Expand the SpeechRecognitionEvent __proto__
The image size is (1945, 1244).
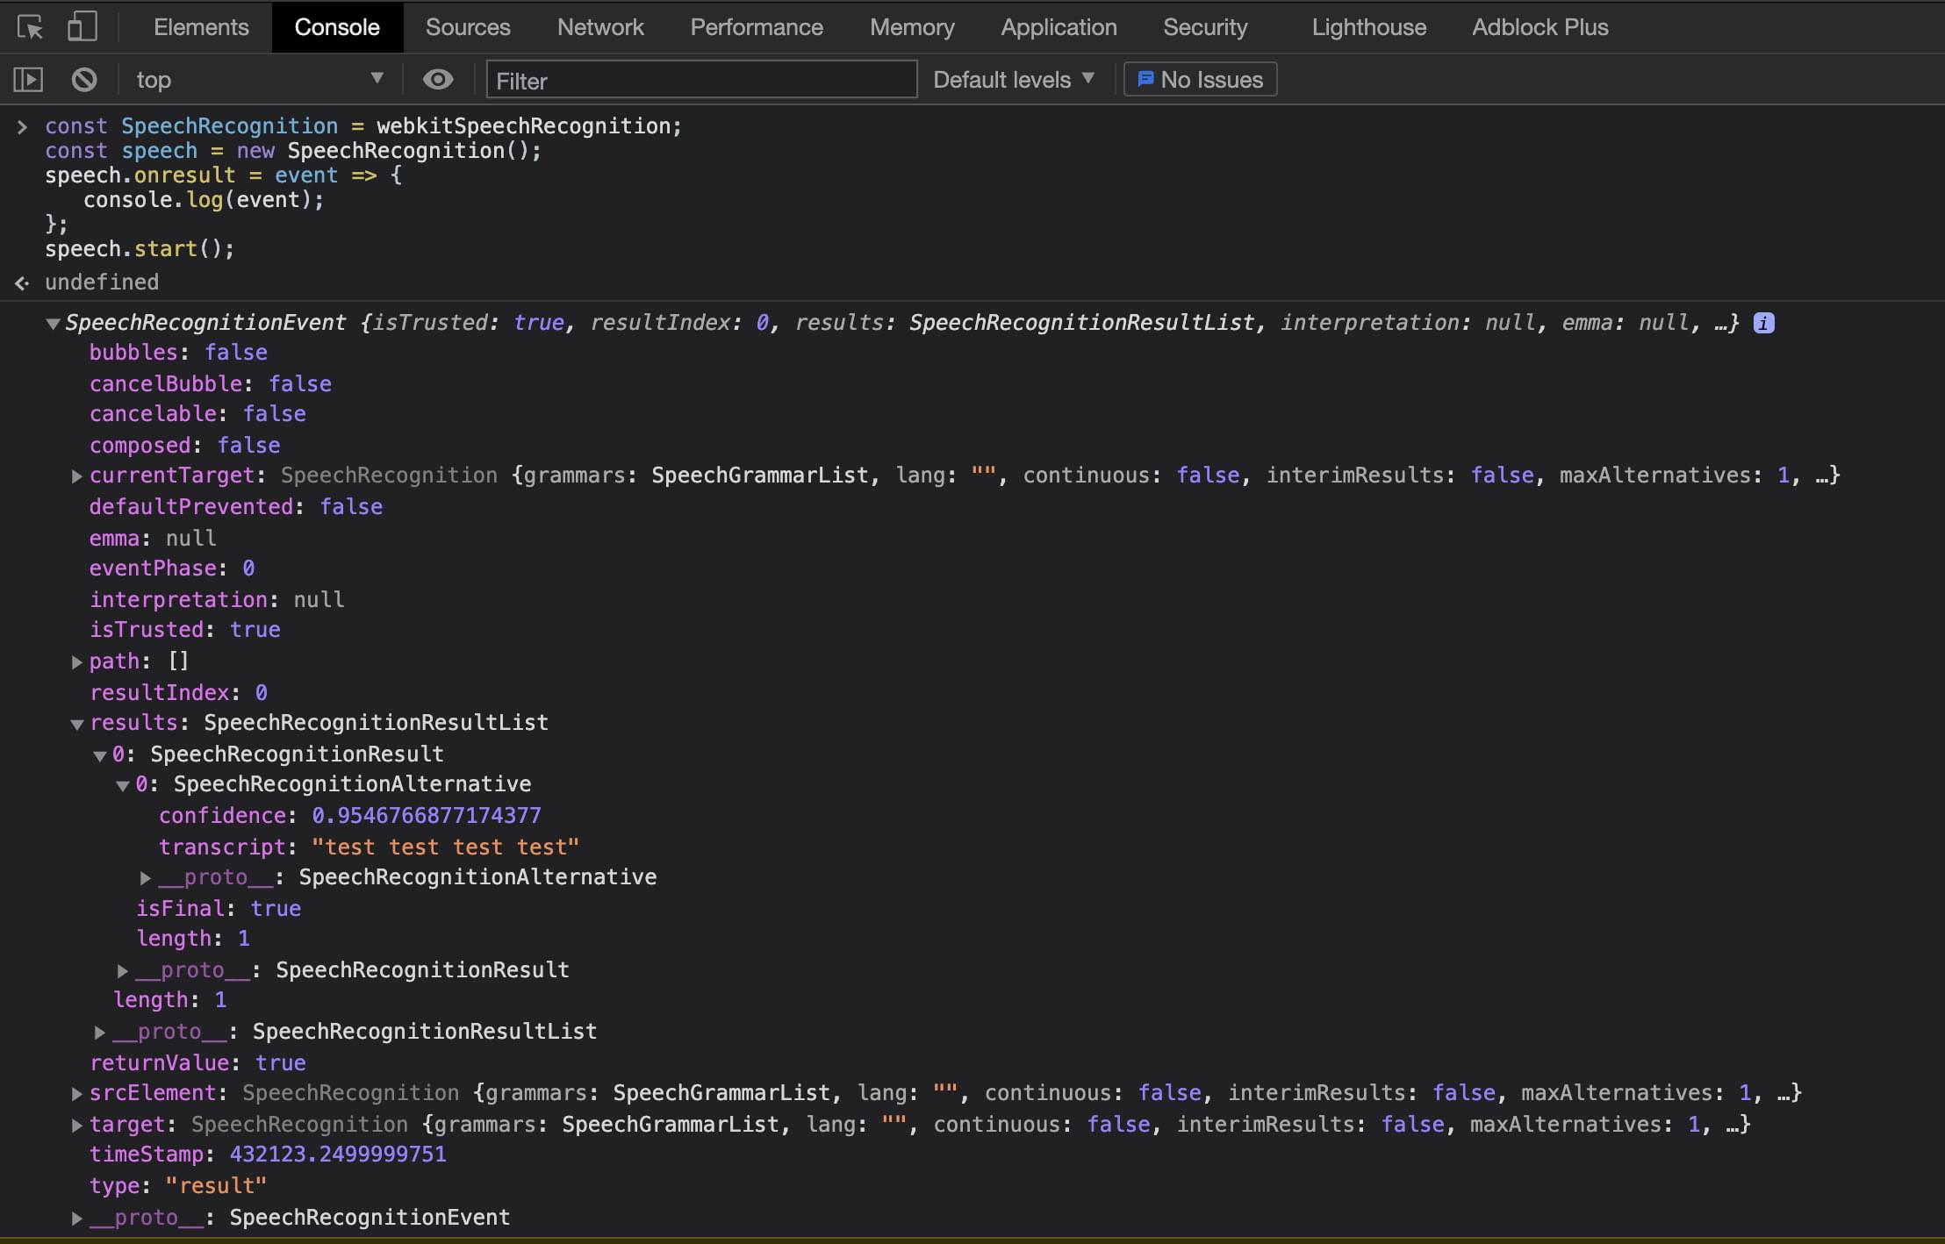[77, 1218]
